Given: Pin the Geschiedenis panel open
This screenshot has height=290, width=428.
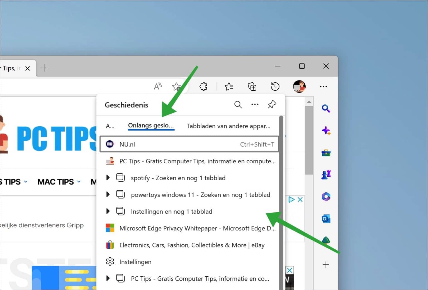Looking at the screenshot, I should click(x=272, y=105).
